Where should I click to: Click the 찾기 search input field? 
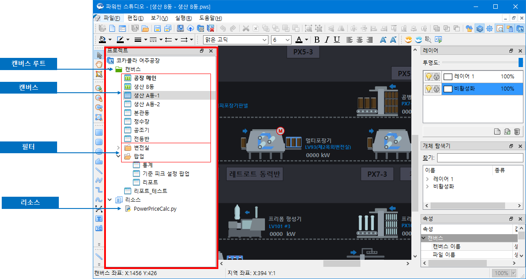[480, 158]
